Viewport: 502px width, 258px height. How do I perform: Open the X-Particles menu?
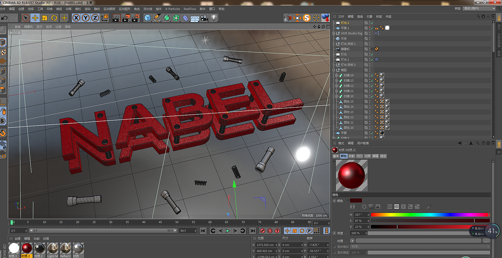pyautogui.click(x=173, y=9)
